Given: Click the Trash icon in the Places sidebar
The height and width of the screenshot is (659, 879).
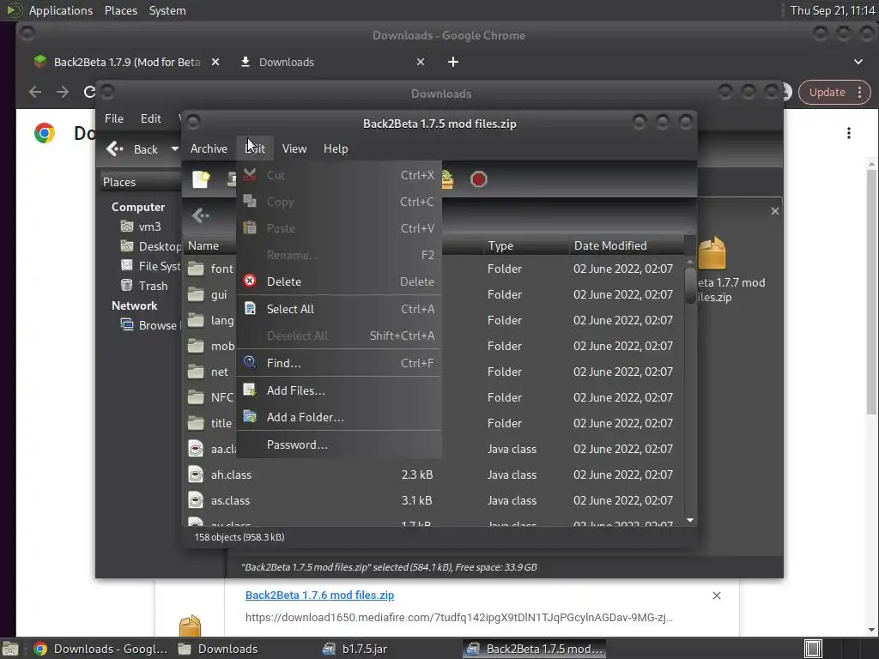Looking at the screenshot, I should [x=127, y=285].
